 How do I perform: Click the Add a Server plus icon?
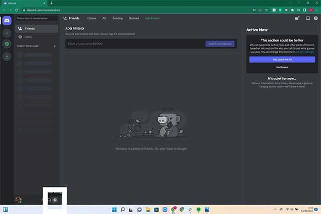coord(7,33)
